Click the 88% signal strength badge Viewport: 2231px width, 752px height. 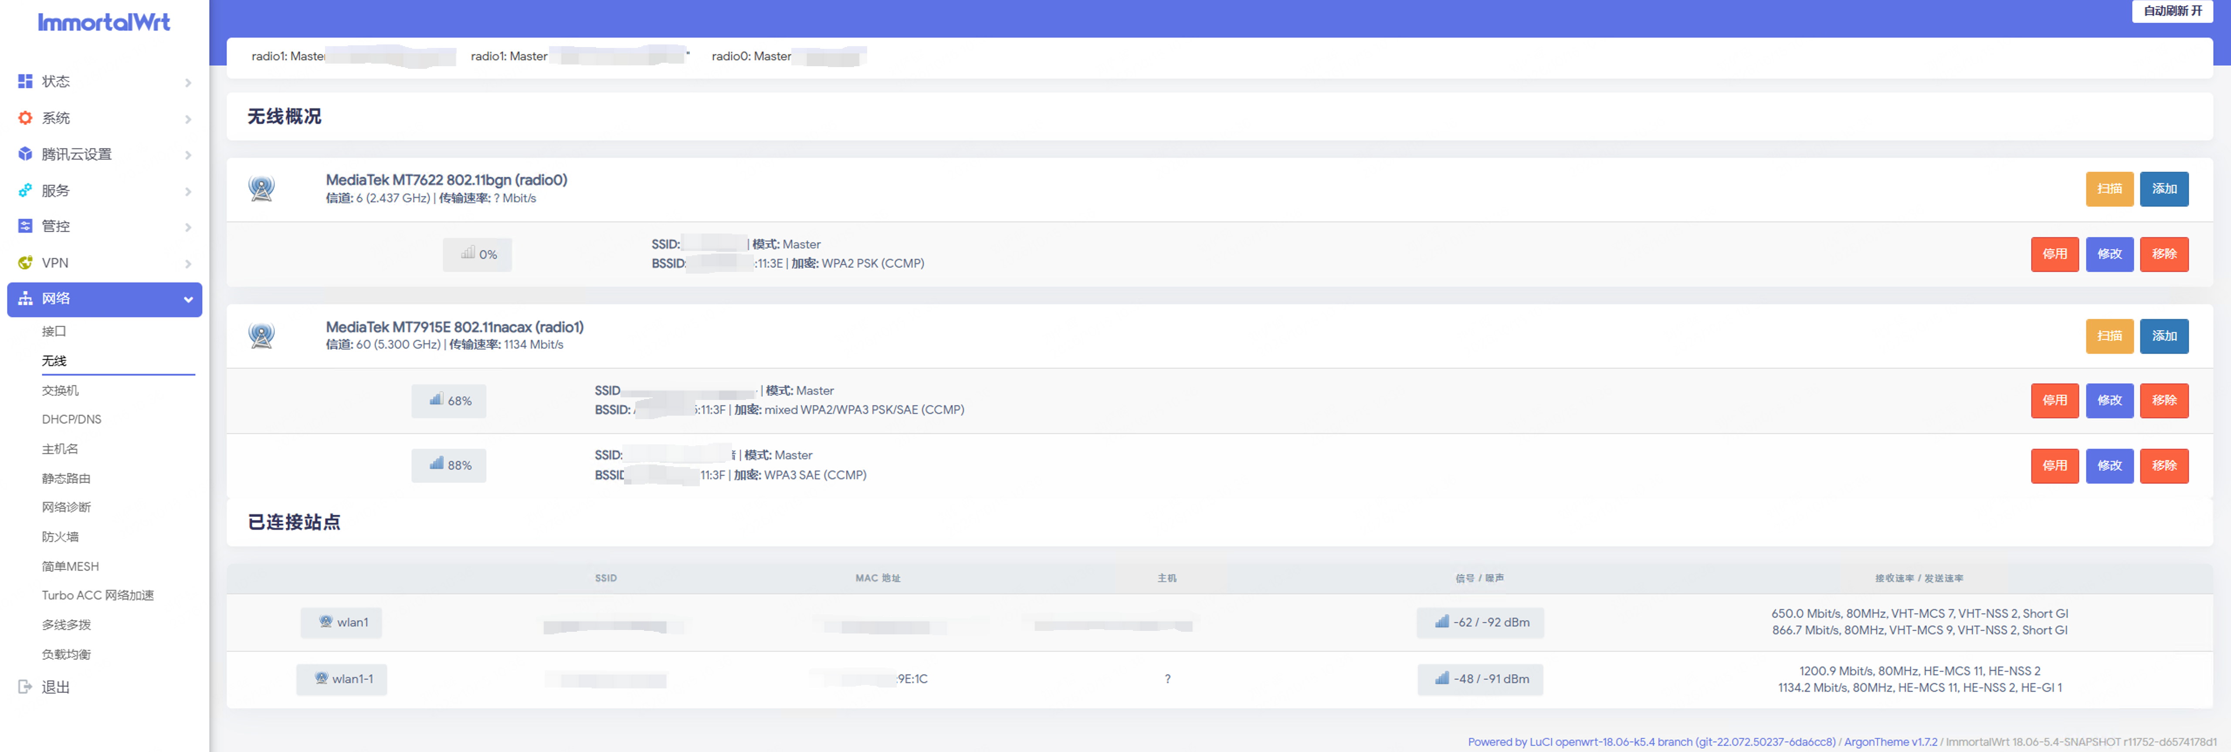click(449, 466)
